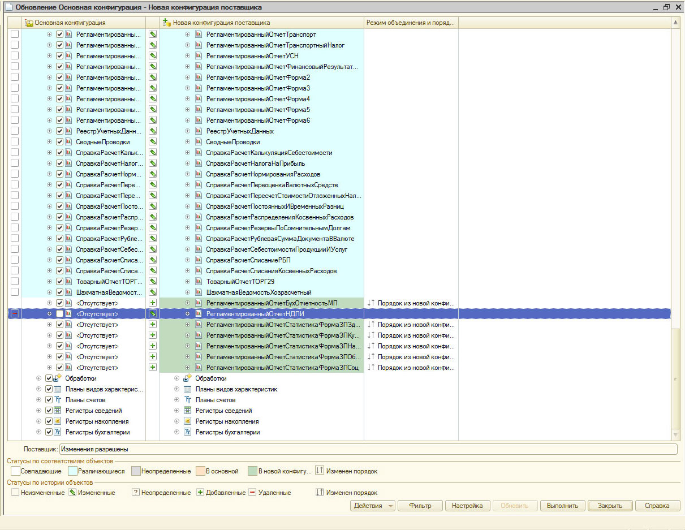Expand the Обработки node in the supplier configuration
The image size is (685, 530).
pos(177,378)
